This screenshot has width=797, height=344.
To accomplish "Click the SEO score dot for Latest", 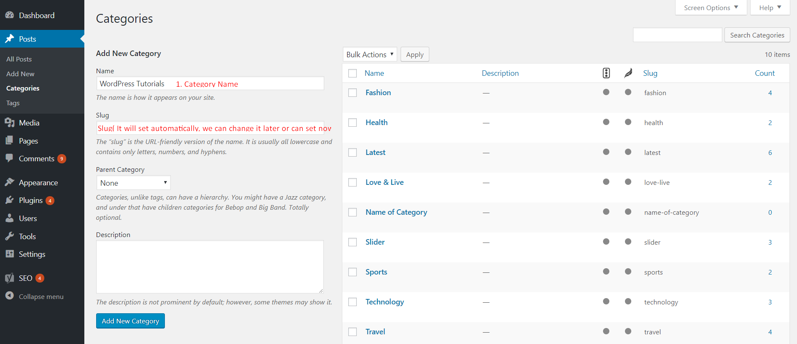I will pyautogui.click(x=606, y=152).
